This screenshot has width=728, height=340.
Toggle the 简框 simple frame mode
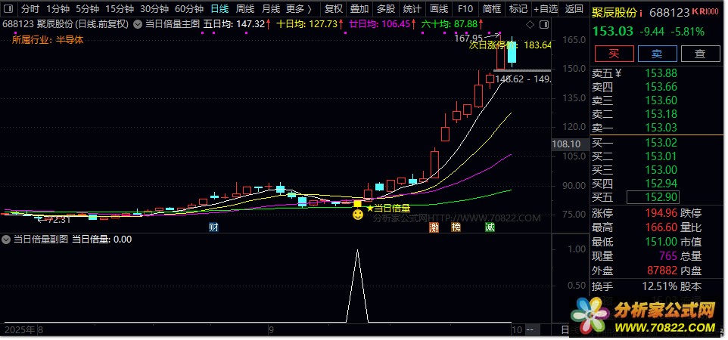(492, 8)
